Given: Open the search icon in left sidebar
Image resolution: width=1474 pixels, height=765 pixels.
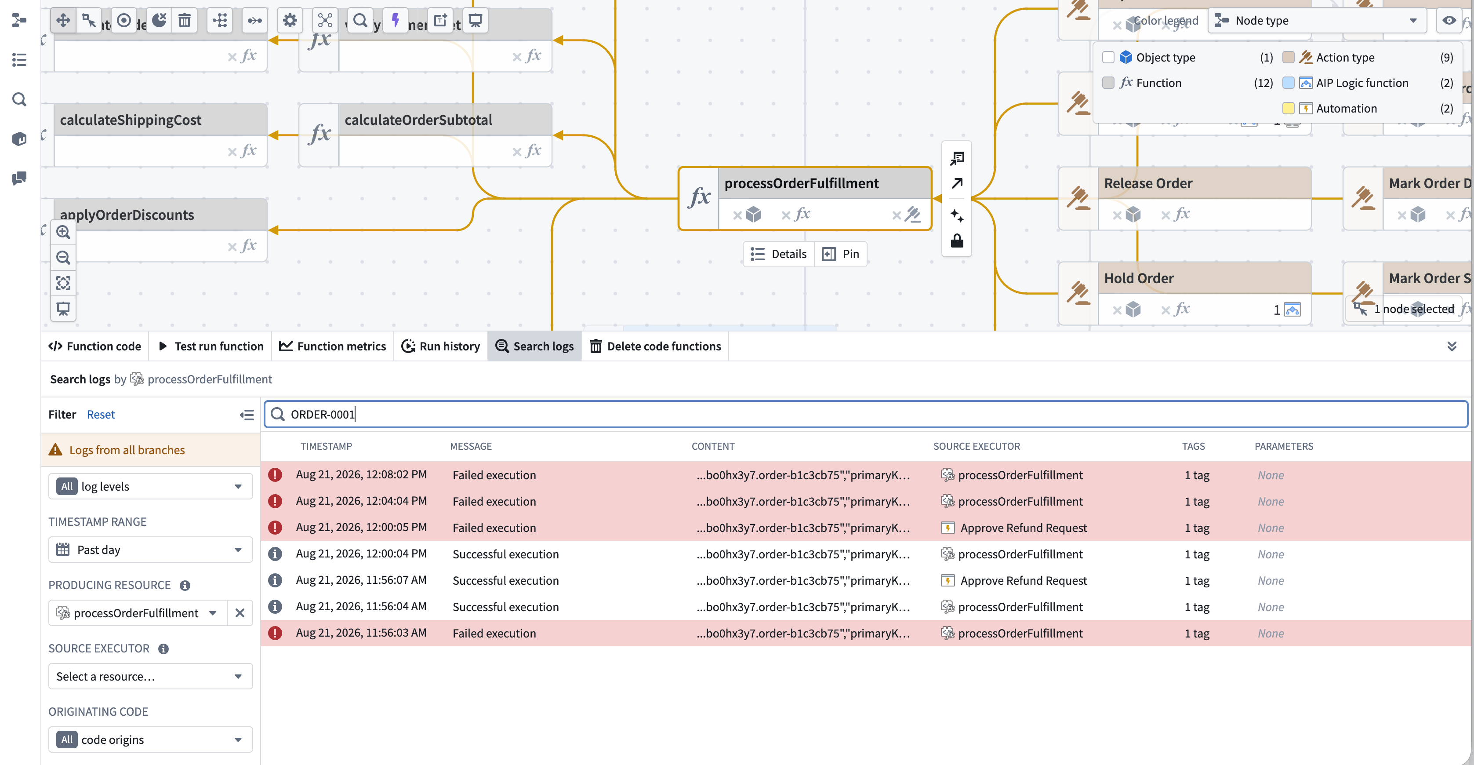Looking at the screenshot, I should click(19, 99).
